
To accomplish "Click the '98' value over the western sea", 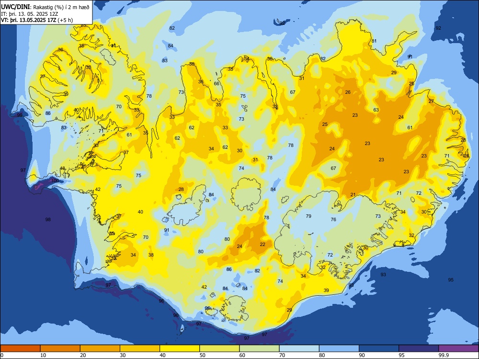I will [48, 220].
